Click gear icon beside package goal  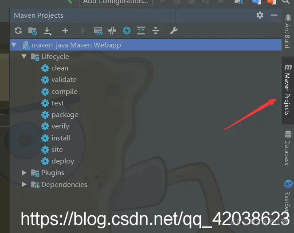(45, 115)
